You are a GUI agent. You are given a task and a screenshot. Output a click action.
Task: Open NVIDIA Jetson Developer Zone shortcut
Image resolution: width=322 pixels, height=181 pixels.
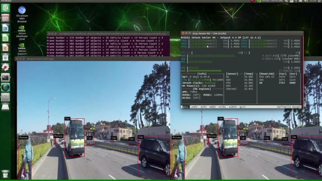coord(22,33)
